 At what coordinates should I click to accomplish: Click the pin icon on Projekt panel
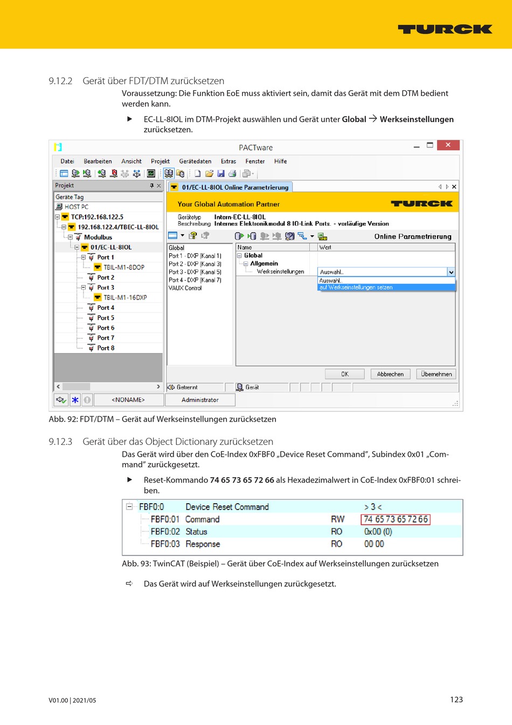pos(151,186)
